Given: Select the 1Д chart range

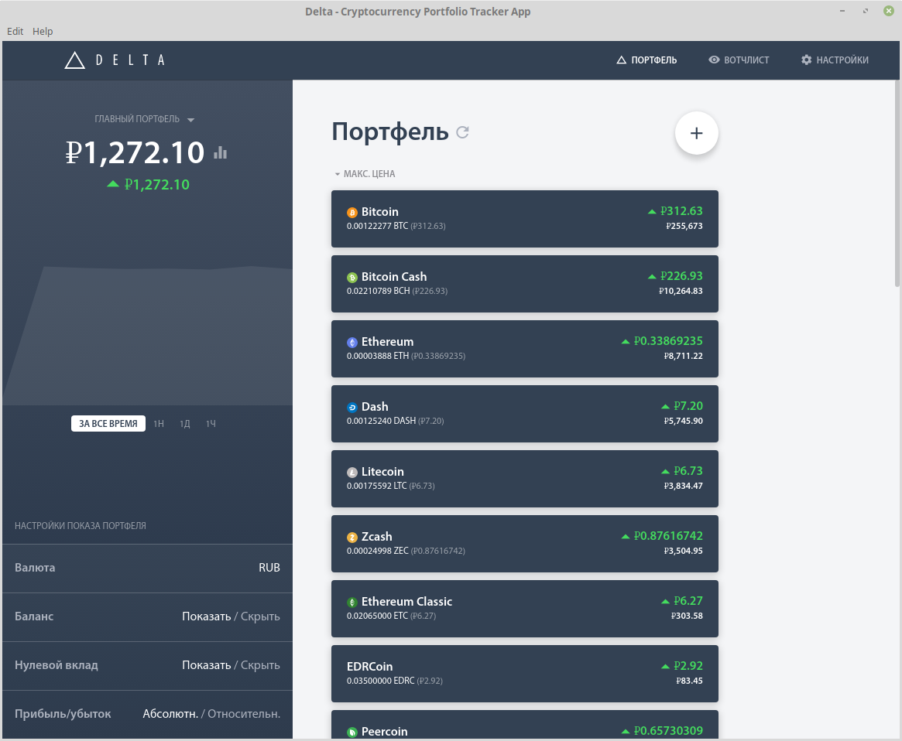Looking at the screenshot, I should click(x=184, y=424).
